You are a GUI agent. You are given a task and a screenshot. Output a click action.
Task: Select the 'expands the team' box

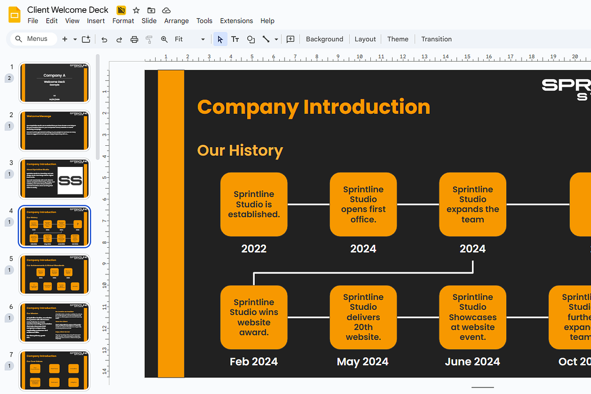[472, 204]
